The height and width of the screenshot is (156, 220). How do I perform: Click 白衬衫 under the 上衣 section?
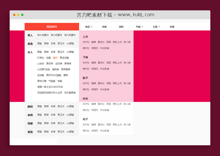(x=86, y=42)
